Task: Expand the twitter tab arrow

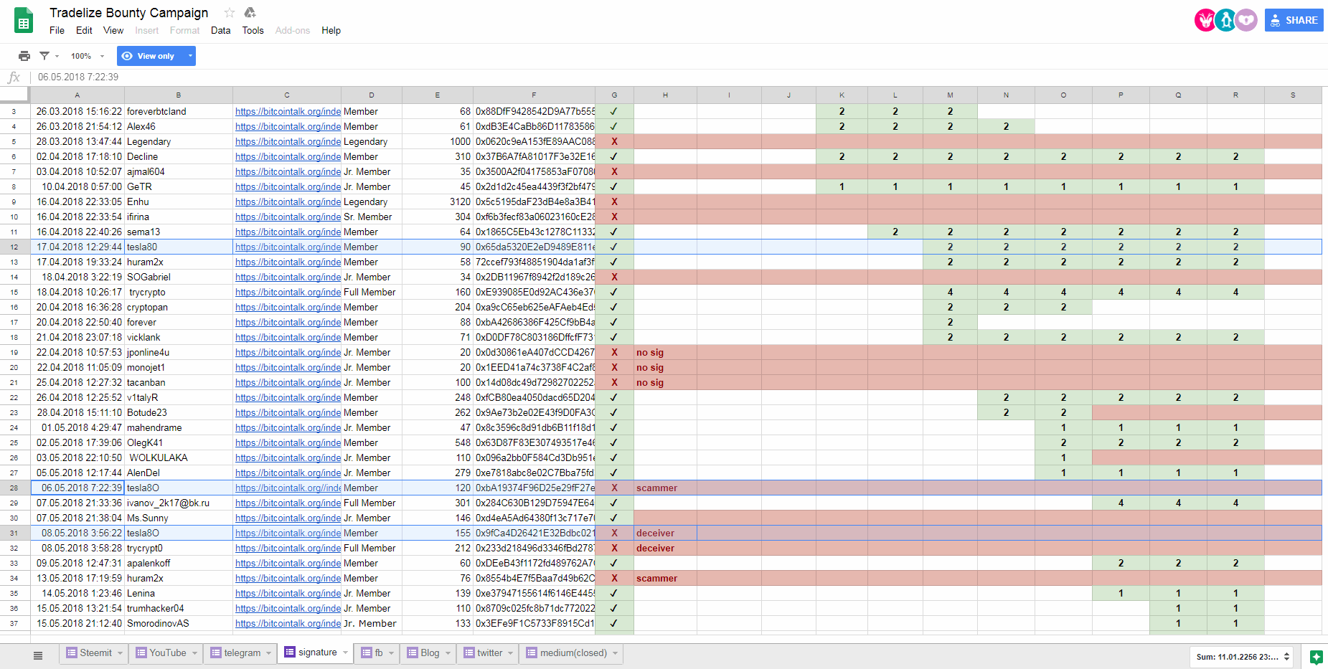Action: point(511,653)
